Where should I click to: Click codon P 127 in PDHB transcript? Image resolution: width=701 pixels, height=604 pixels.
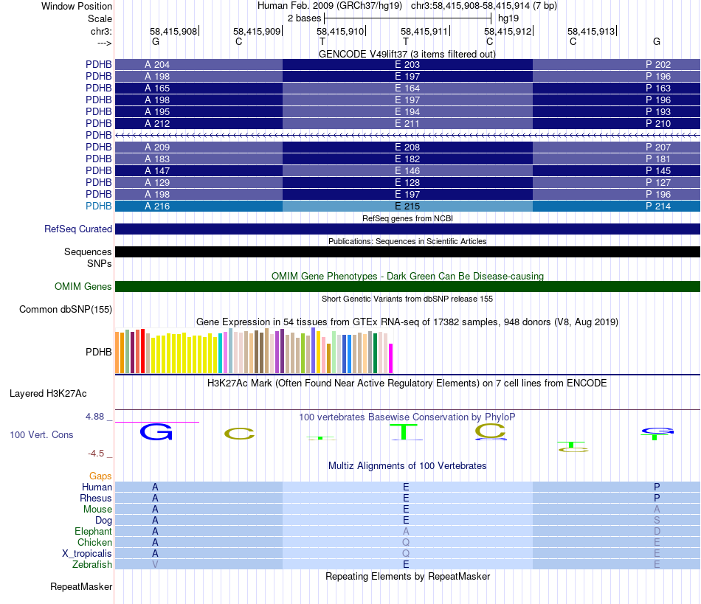click(x=658, y=182)
